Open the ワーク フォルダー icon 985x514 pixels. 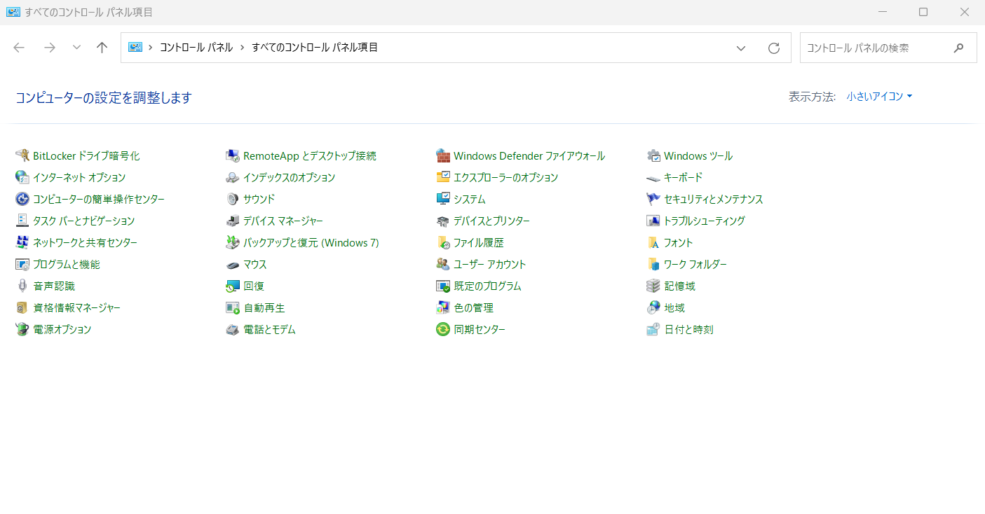pyautogui.click(x=653, y=264)
